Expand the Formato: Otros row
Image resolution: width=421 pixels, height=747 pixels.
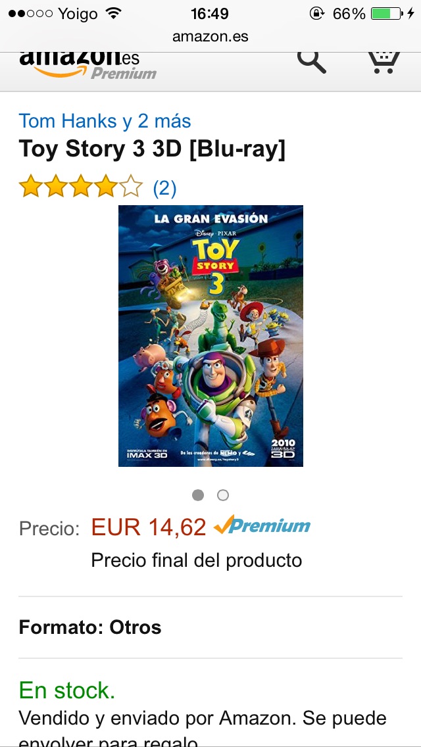210,627
